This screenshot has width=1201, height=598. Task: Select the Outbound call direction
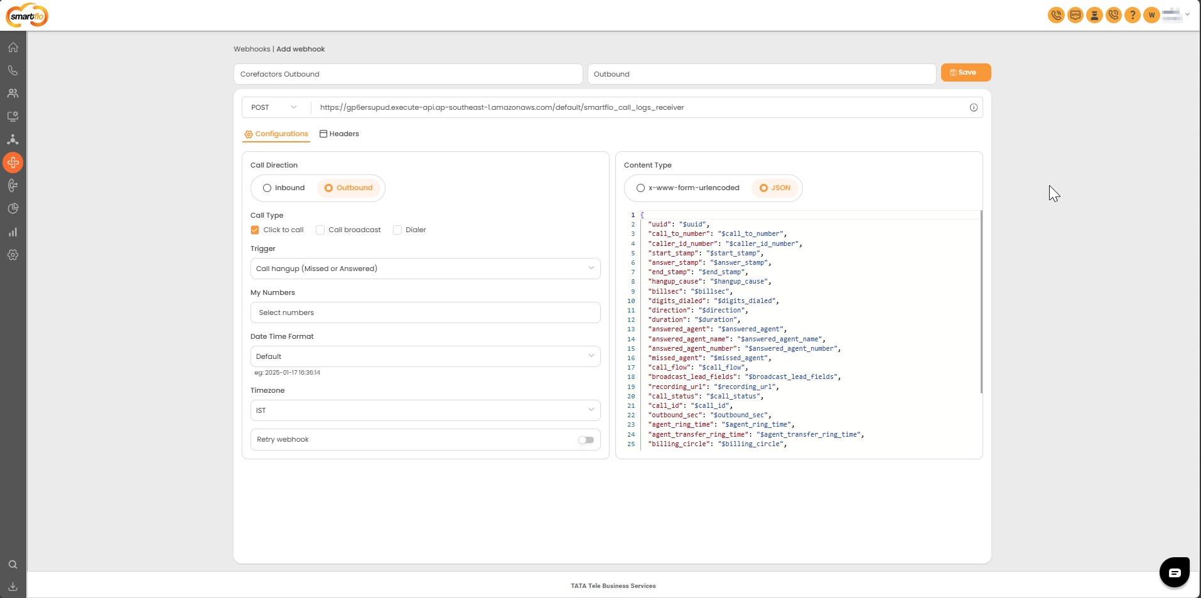[x=348, y=188]
